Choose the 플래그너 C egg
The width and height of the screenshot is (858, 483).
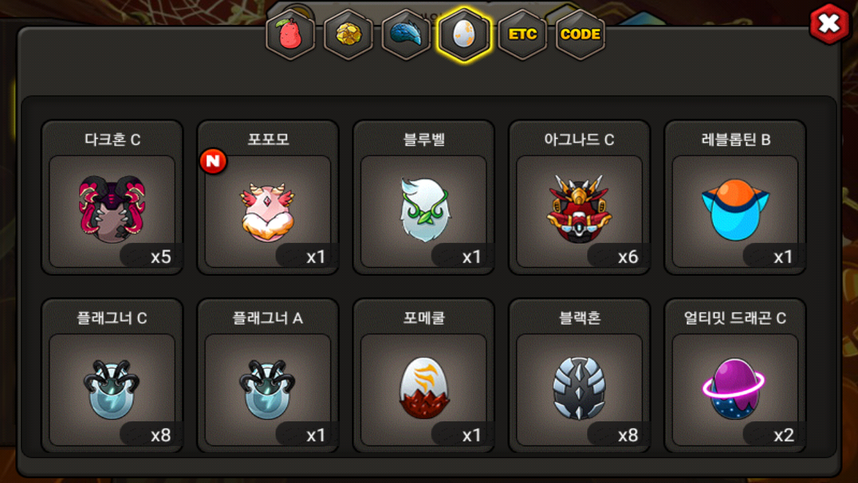(112, 376)
